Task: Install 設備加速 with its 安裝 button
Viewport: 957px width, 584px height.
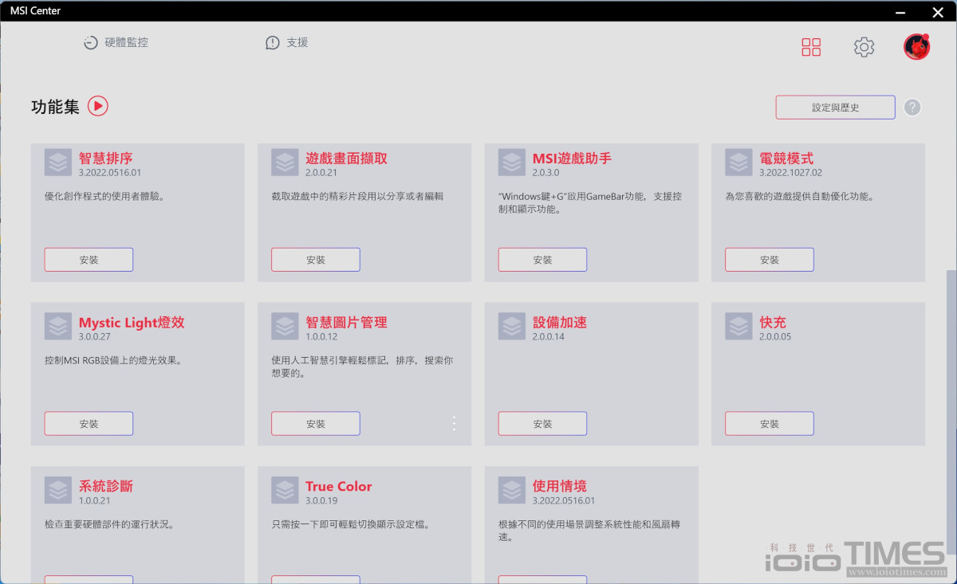Action: (x=542, y=424)
